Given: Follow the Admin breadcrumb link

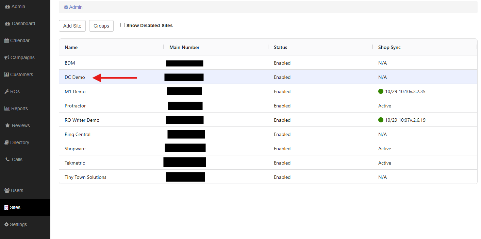Looking at the screenshot, I should [73, 7].
